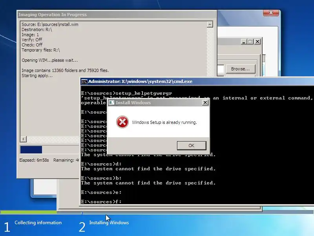Click 'Imaging Operation In Progress' title bar
314x236 pixels.
click(x=117, y=15)
